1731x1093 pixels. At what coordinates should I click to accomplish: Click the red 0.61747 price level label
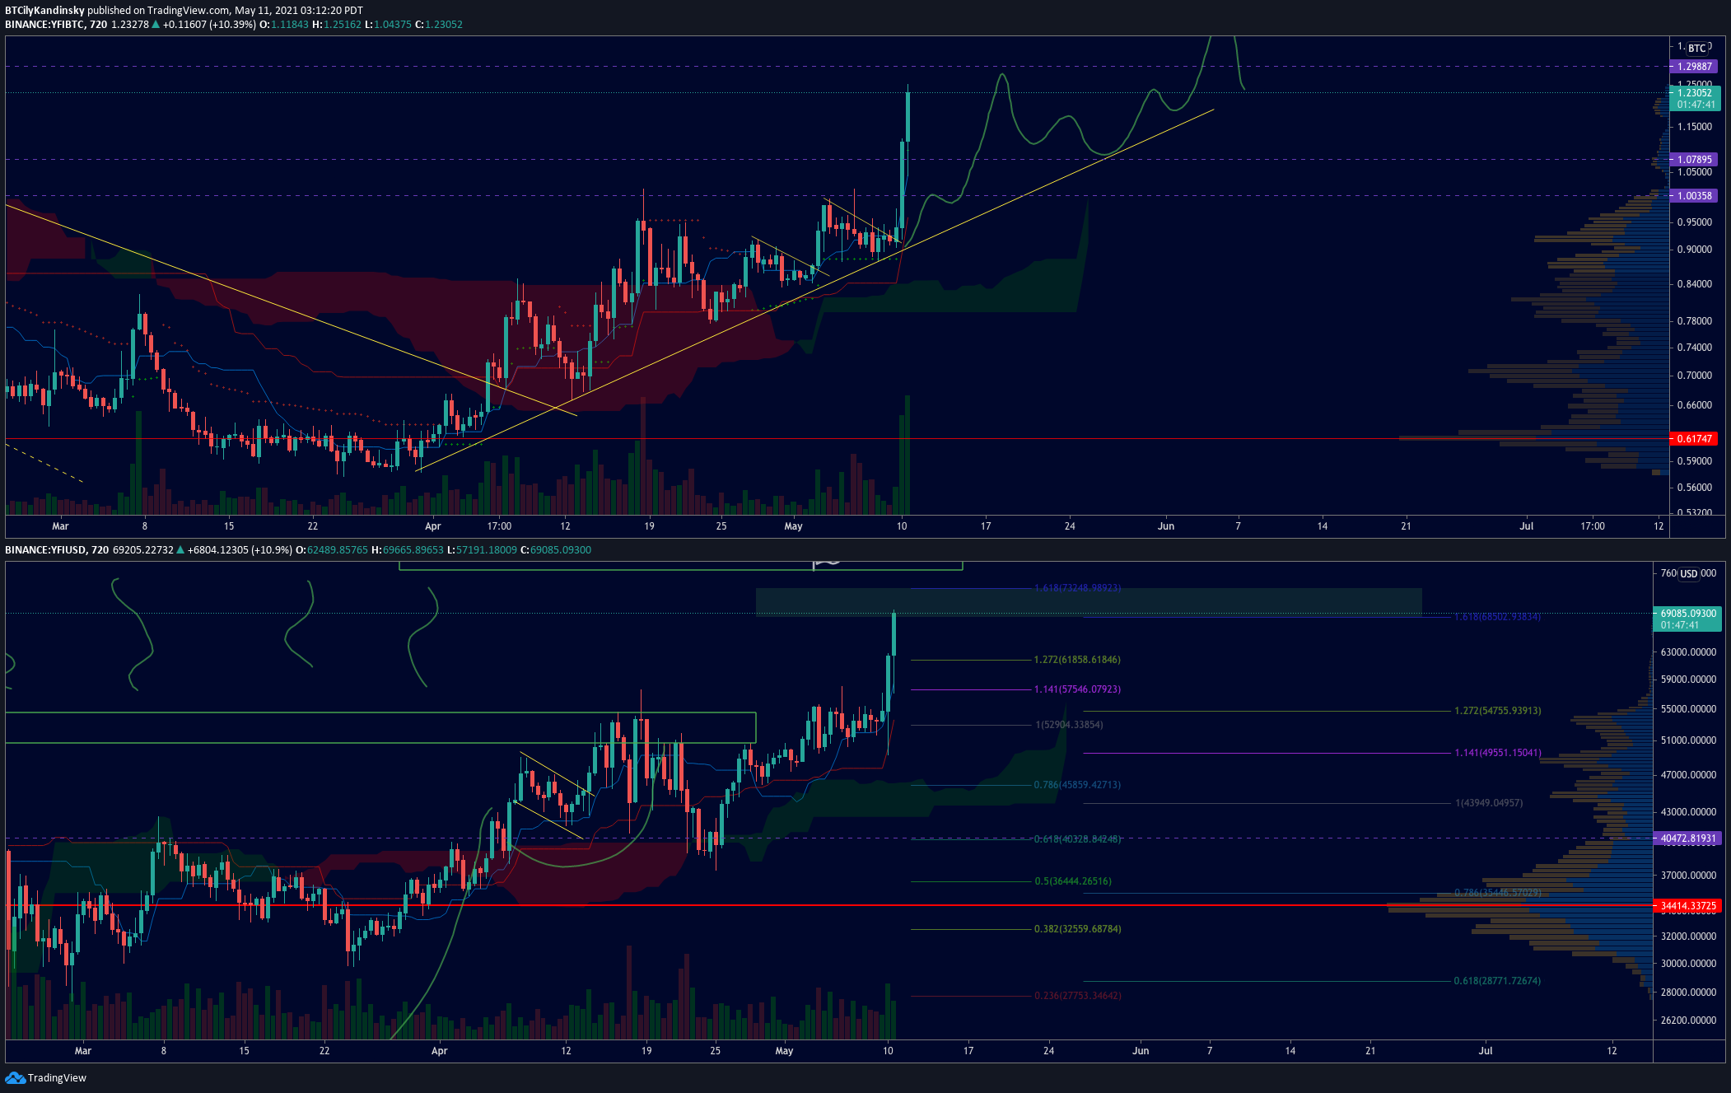1695,439
